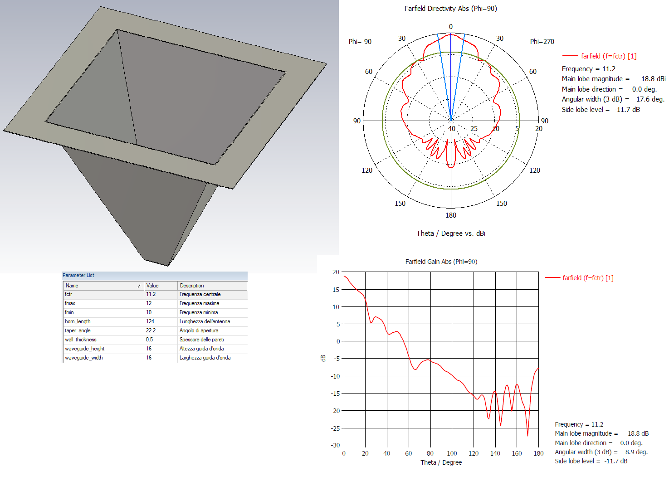This screenshot has width=669, height=481.
Task: Click the dB vertical axis label of gain plot
Action: click(x=323, y=358)
